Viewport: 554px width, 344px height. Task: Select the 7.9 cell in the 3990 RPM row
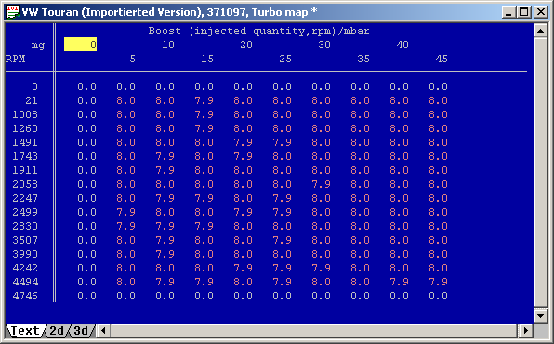pos(165,254)
